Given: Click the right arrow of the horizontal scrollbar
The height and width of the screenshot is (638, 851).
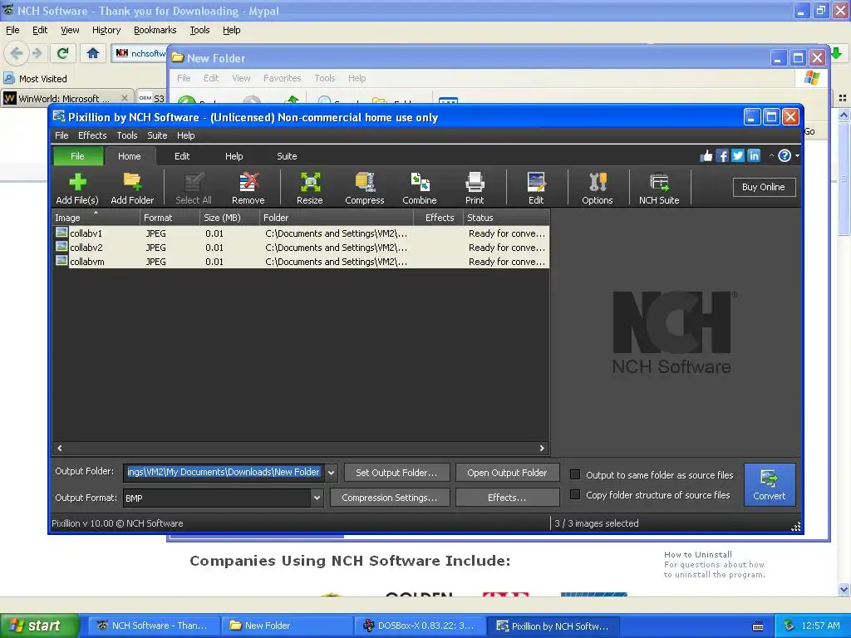Looking at the screenshot, I should point(542,448).
